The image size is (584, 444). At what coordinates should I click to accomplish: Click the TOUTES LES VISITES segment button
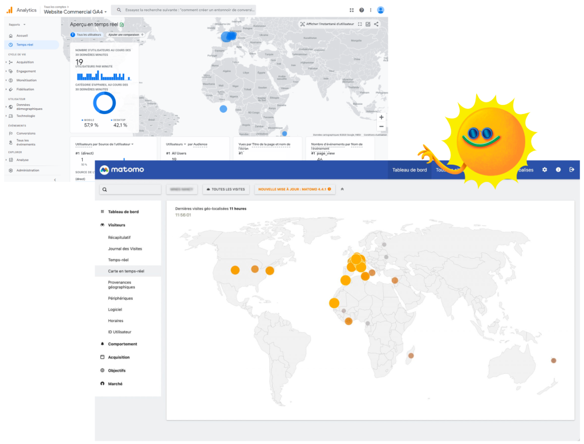click(x=226, y=189)
